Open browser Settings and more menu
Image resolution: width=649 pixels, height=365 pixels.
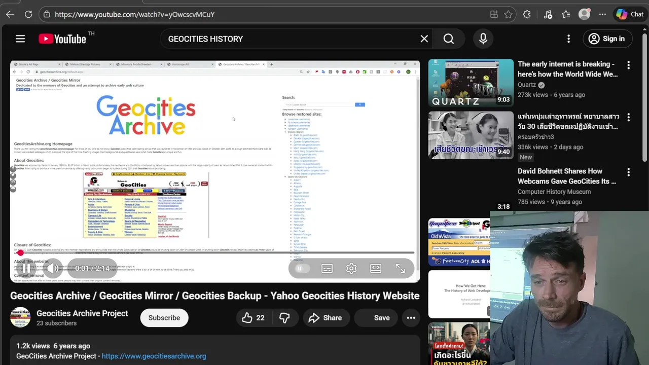(x=602, y=14)
